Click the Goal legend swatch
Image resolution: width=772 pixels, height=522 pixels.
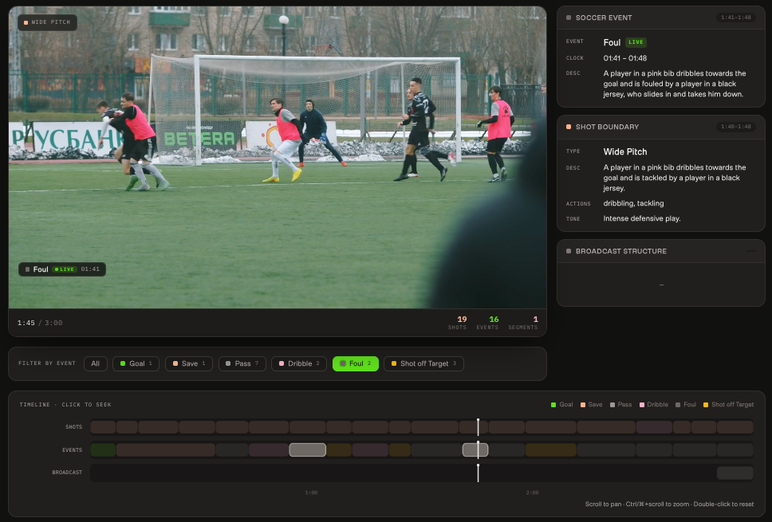[x=553, y=405]
